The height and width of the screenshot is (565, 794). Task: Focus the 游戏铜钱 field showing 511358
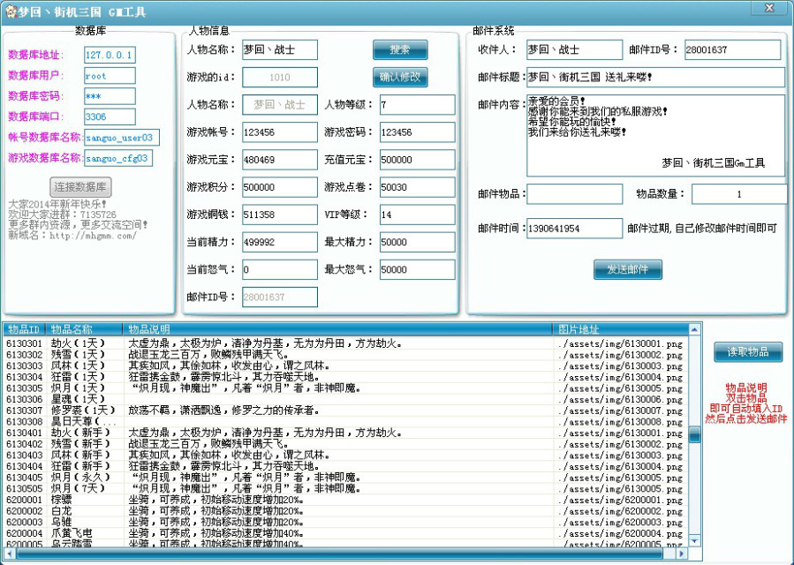(x=280, y=215)
